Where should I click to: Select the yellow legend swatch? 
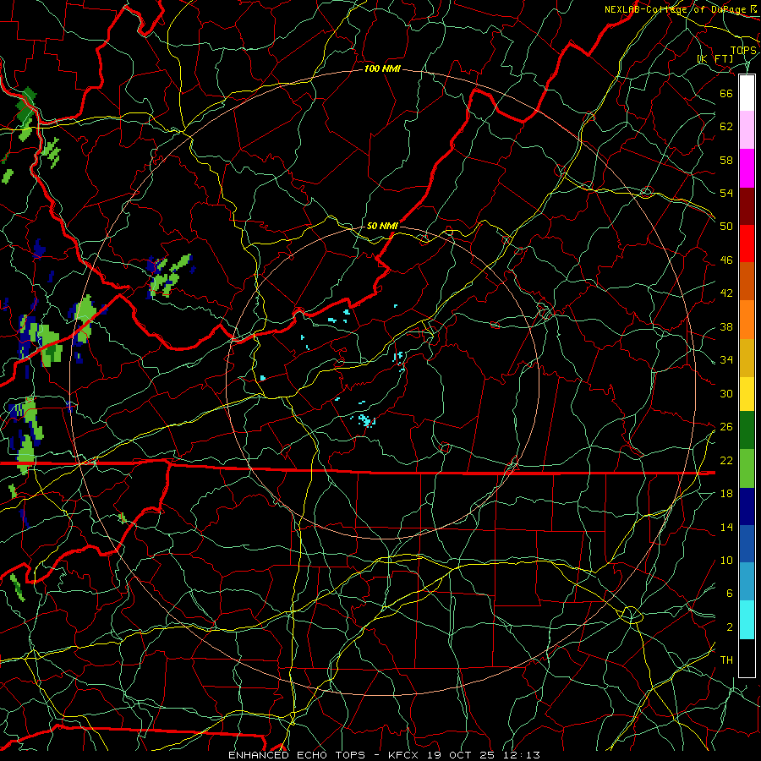(747, 393)
